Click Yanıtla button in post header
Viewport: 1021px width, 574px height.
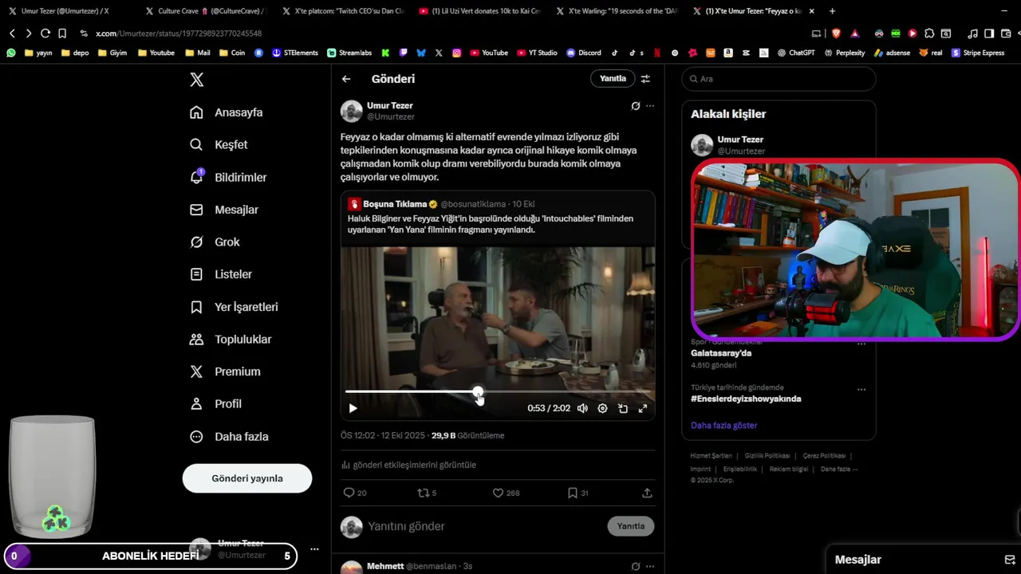(x=613, y=78)
